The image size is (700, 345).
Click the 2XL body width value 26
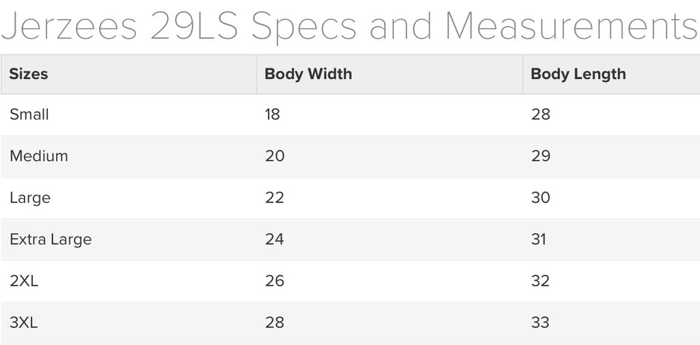[274, 281]
